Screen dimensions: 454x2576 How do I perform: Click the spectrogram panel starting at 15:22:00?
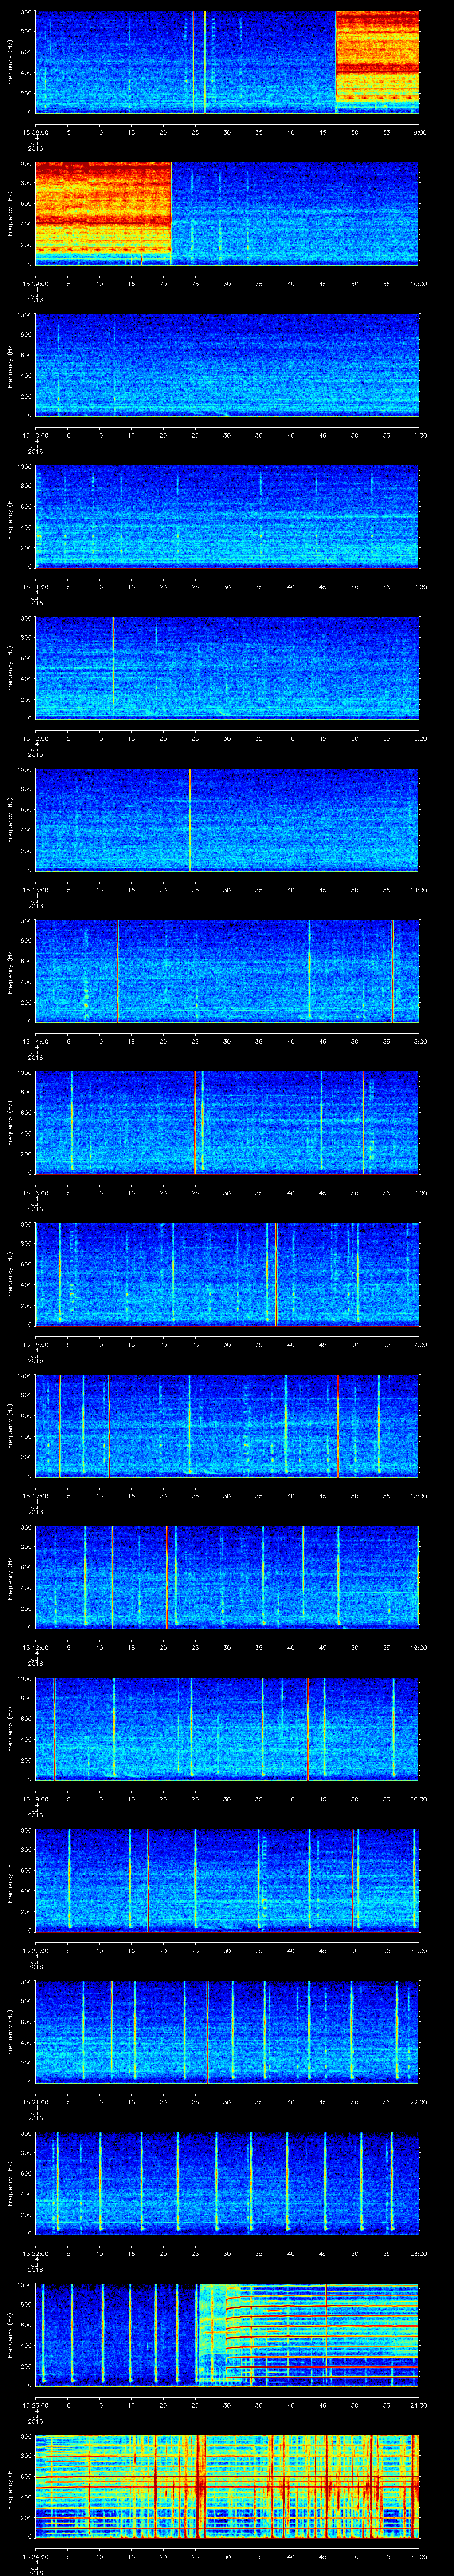coord(227,2183)
